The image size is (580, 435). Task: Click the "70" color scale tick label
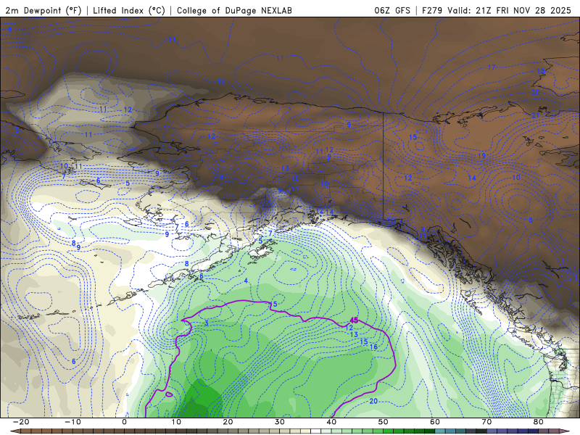pyautogui.click(x=486, y=422)
